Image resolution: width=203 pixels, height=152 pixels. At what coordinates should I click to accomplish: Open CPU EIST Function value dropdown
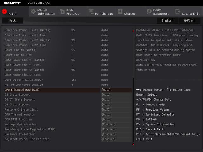(x=116, y=119)
